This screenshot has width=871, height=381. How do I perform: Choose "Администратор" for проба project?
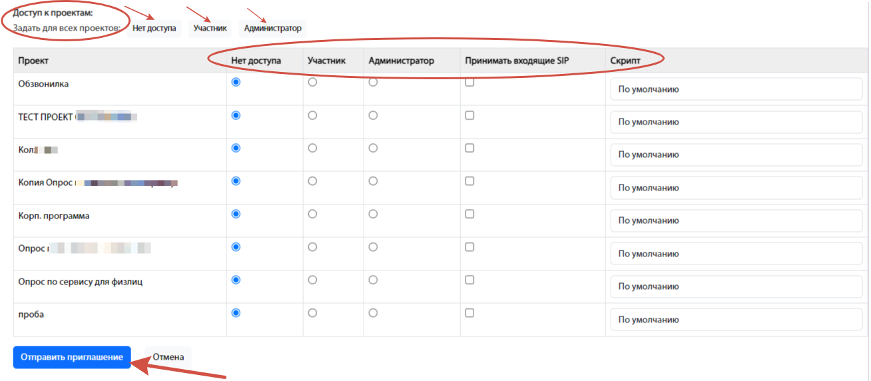(373, 313)
